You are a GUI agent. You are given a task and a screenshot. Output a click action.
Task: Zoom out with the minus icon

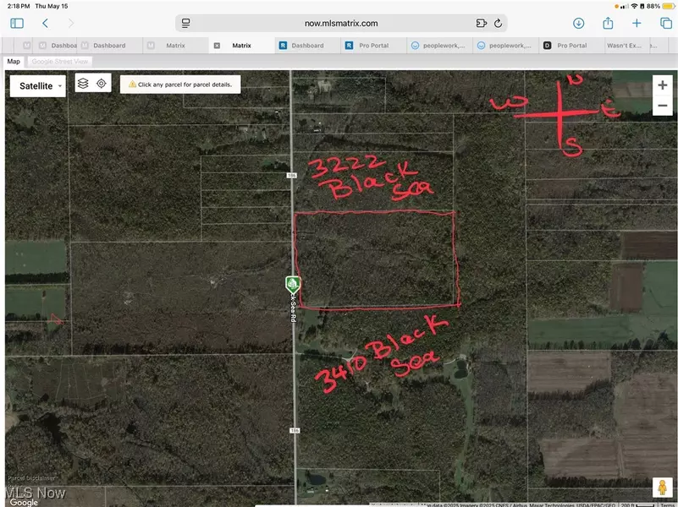663,105
